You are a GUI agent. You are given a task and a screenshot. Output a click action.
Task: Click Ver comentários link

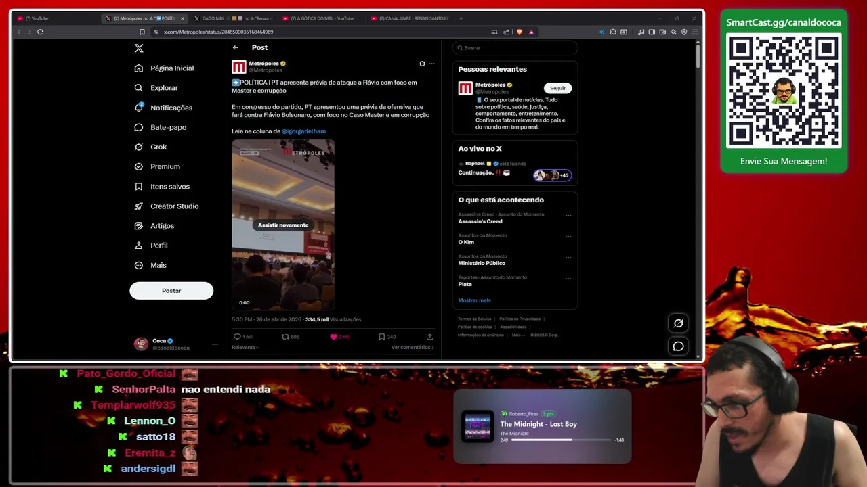(x=413, y=347)
